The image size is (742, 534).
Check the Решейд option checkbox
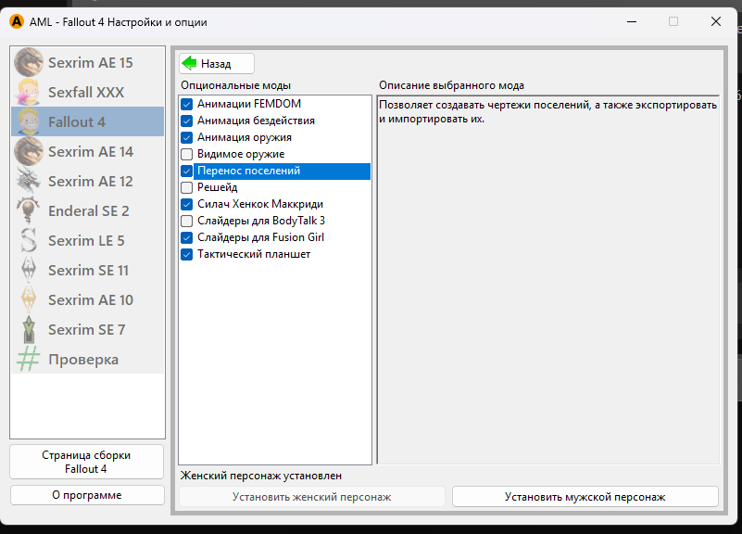(x=187, y=187)
